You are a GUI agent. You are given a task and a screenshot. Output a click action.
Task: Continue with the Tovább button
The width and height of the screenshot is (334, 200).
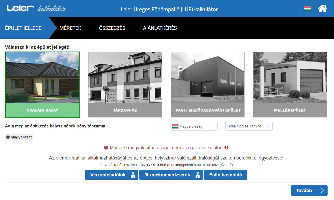click(x=309, y=191)
